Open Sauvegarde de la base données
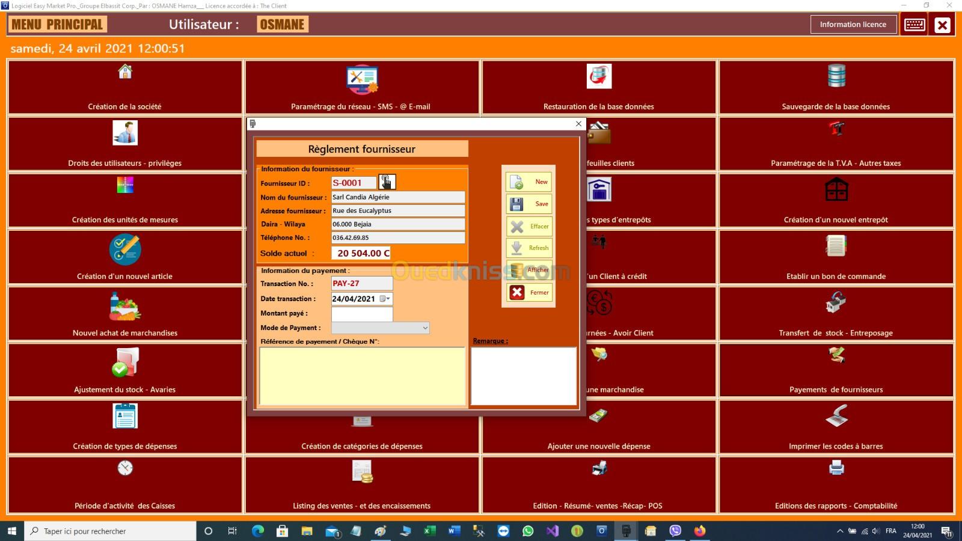The width and height of the screenshot is (962, 541). pos(836,87)
